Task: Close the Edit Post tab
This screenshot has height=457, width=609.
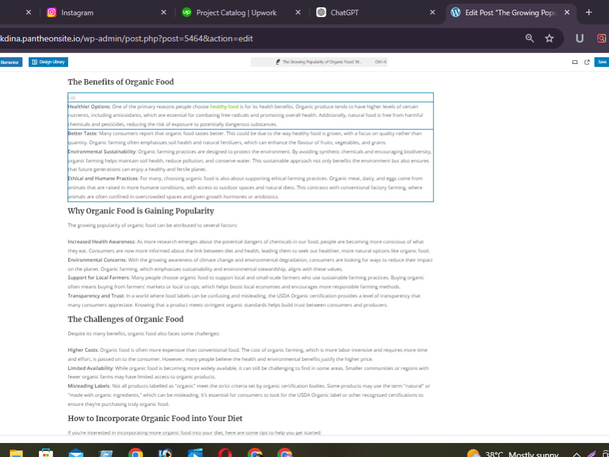Action: 566,12
